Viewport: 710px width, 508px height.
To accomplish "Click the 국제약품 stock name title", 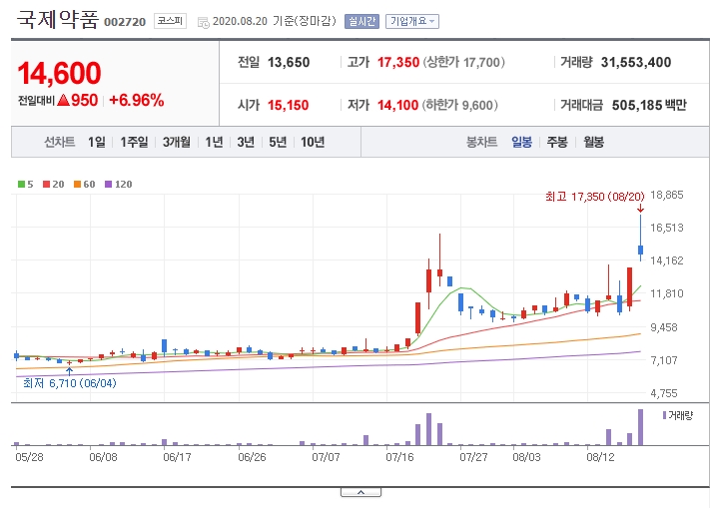I will pyautogui.click(x=58, y=19).
